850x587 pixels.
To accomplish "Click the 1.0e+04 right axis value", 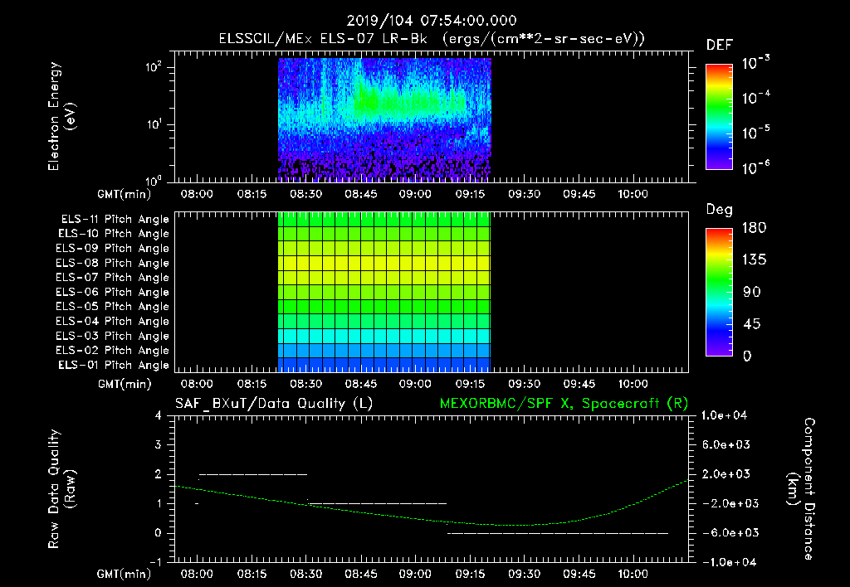I will 724,415.
